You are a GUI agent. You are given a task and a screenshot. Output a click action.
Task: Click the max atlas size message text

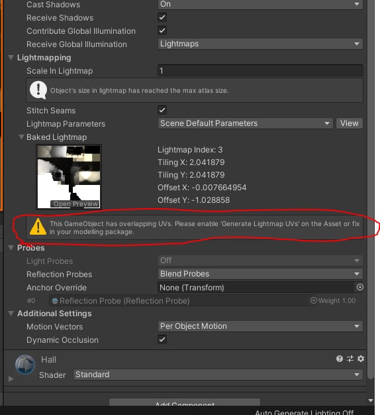click(140, 91)
